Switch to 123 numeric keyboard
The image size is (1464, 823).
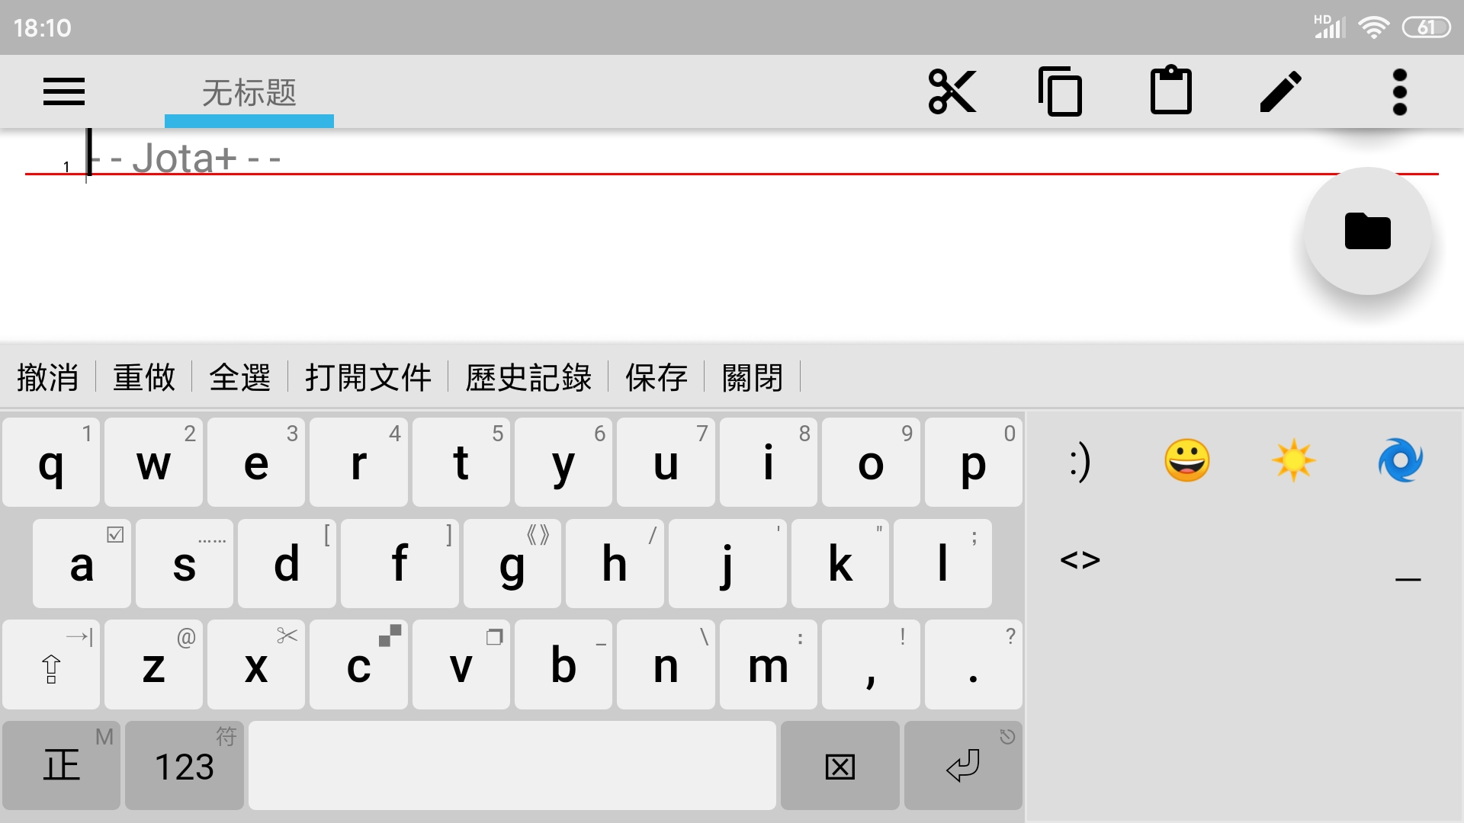coord(185,766)
